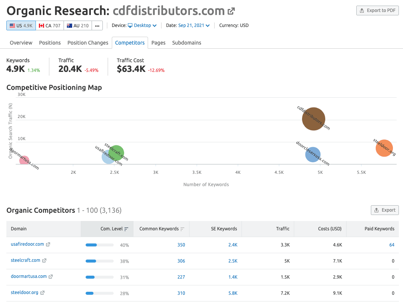Click the Export button above competitors table
This screenshot has height=303, width=403.
(385, 210)
